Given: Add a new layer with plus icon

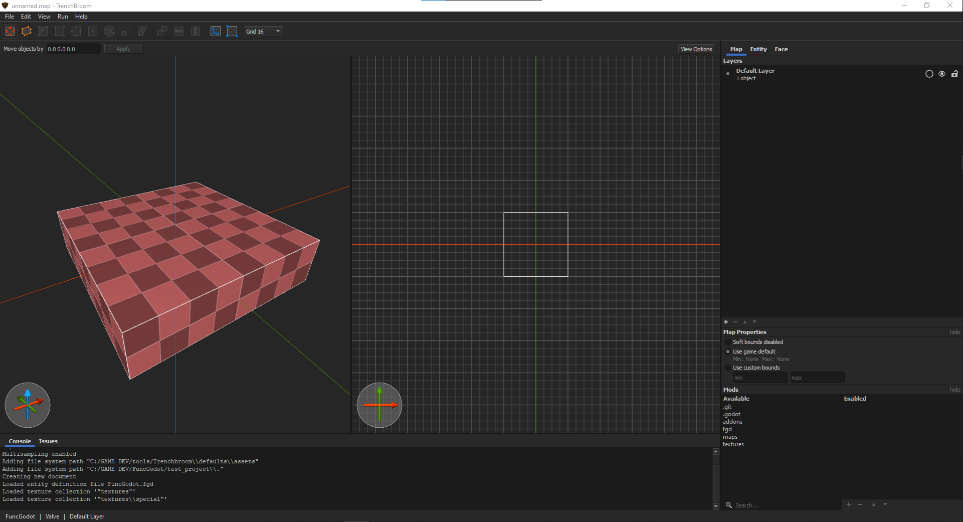Looking at the screenshot, I should [726, 322].
